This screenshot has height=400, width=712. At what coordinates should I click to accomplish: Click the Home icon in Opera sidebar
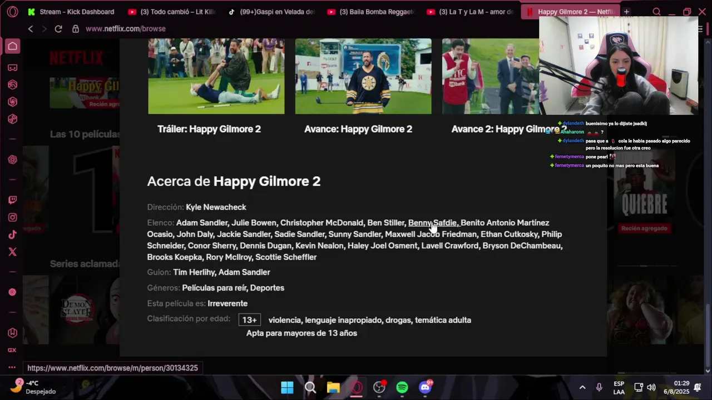[x=12, y=47]
